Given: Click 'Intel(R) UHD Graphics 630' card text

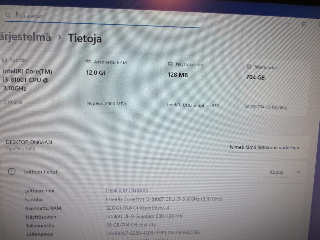Looking at the screenshot, I should (x=193, y=105).
